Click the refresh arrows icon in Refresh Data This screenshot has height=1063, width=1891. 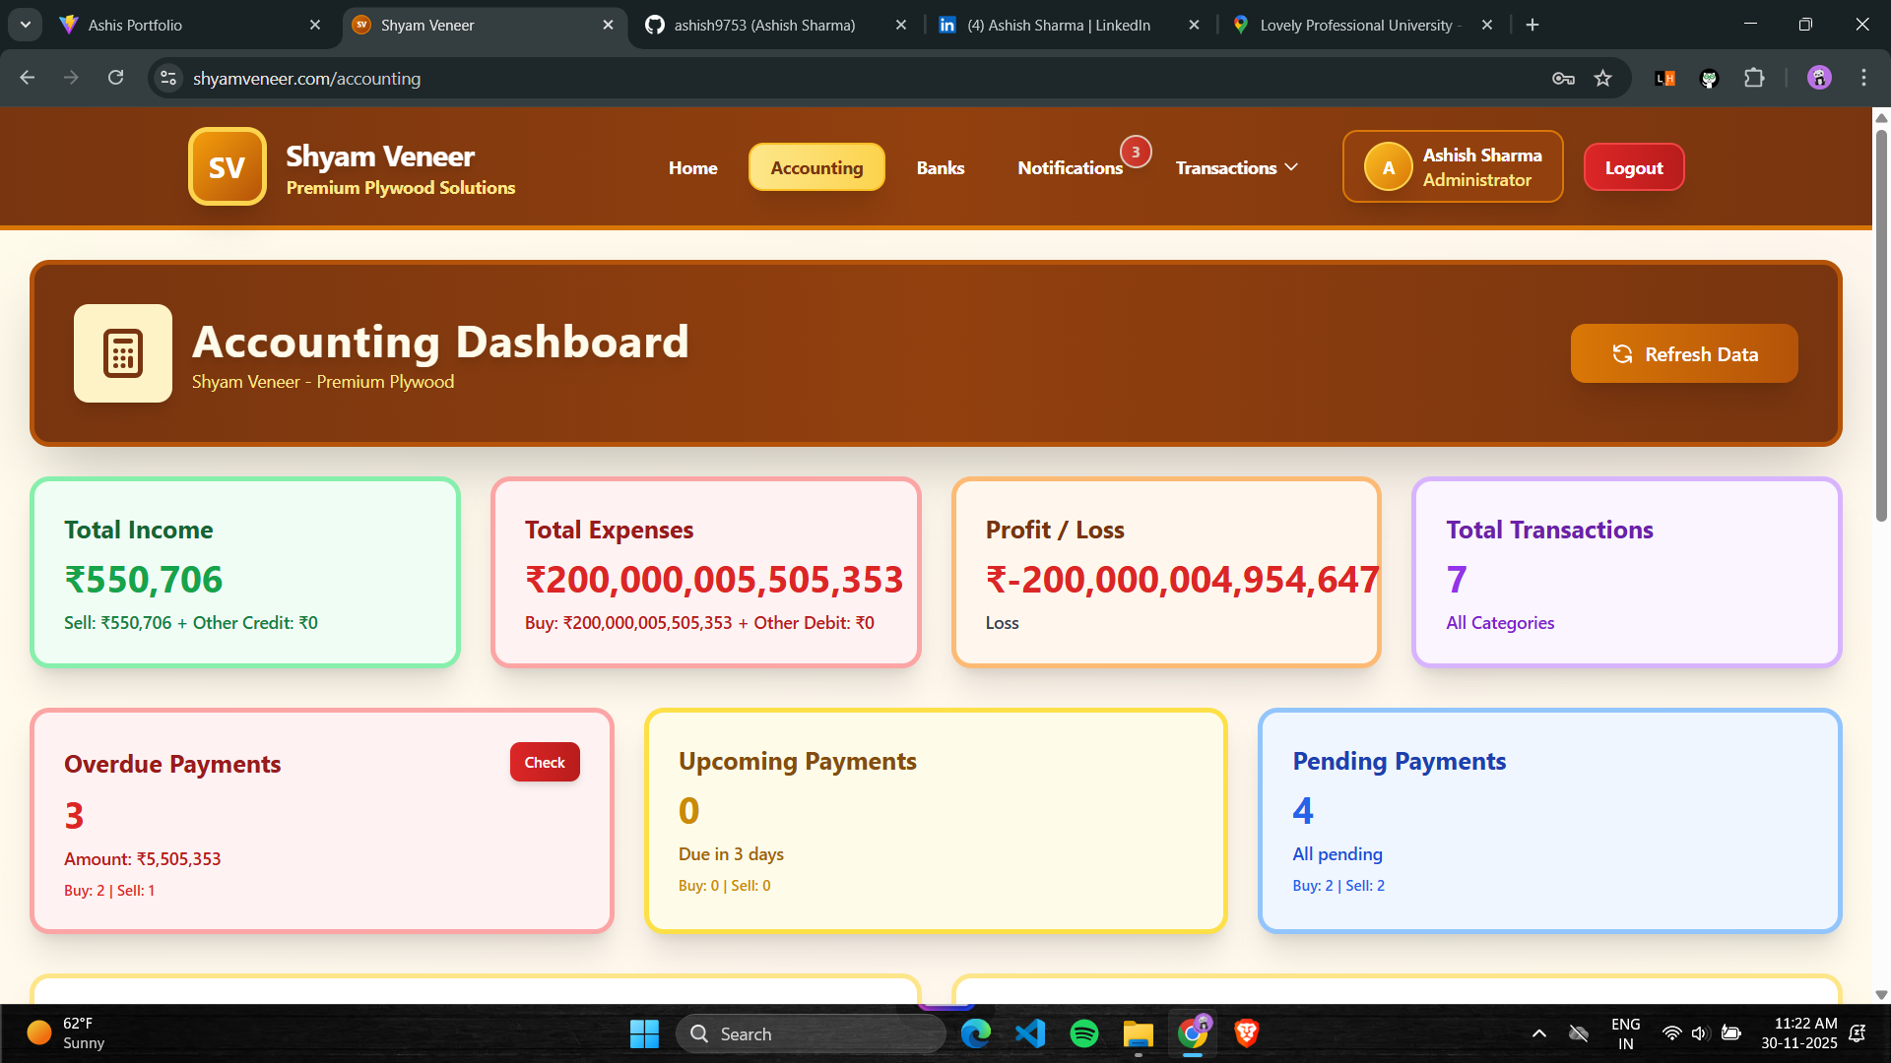click(1622, 354)
